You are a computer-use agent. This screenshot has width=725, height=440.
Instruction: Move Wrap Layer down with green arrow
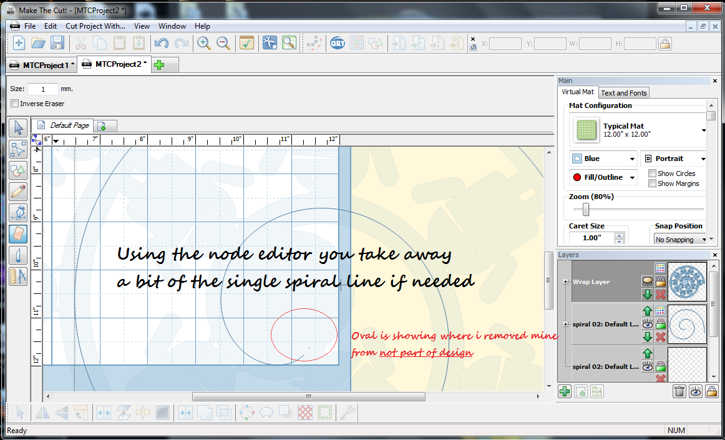pos(648,295)
